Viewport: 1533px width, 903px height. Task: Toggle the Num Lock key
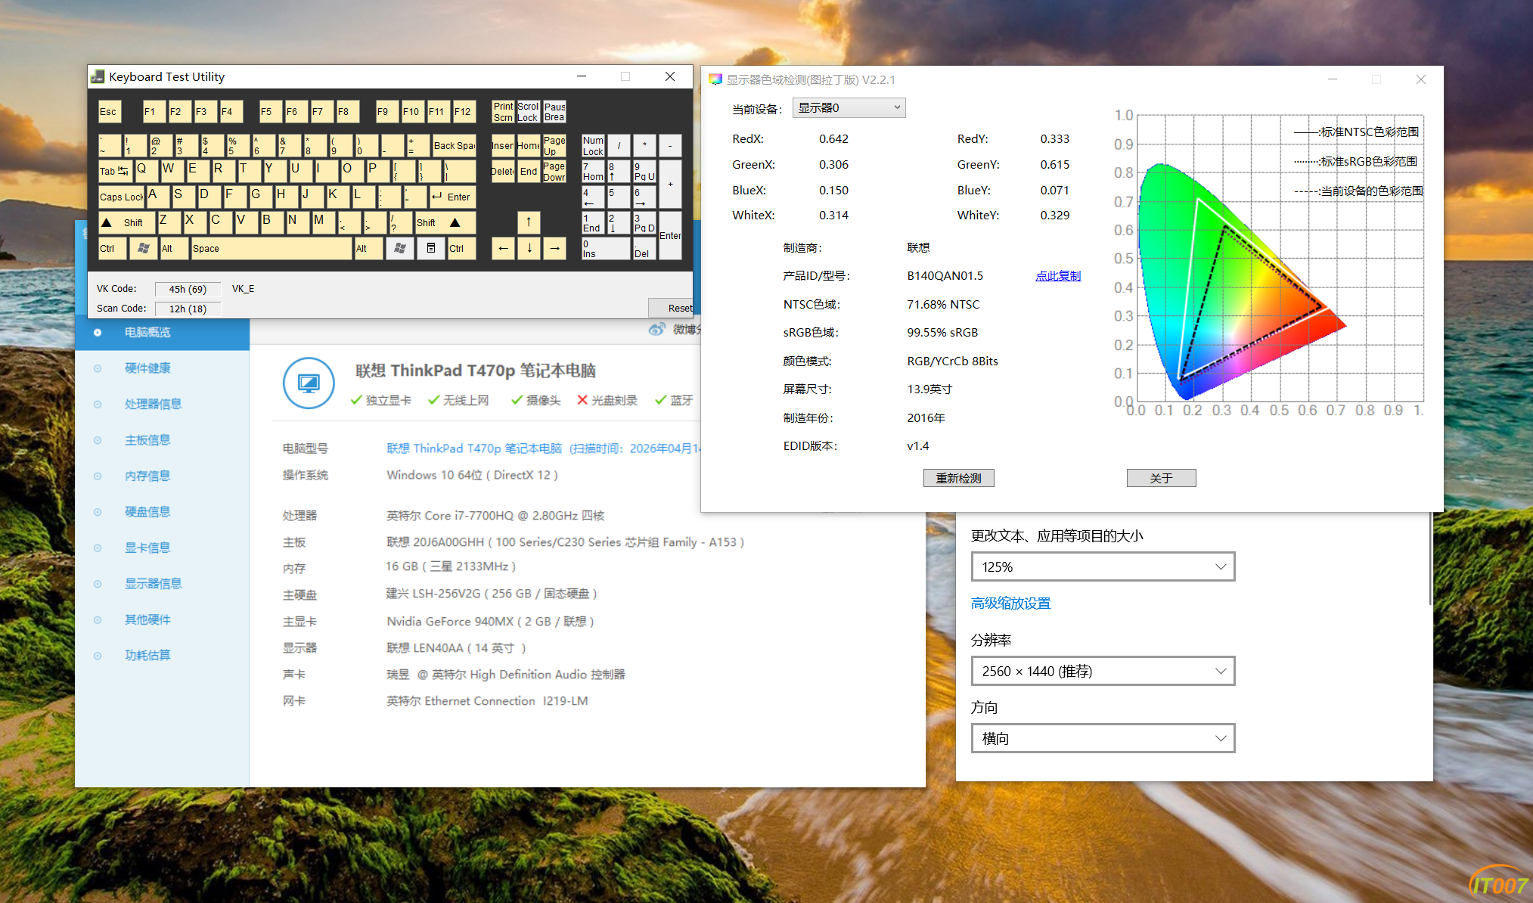tap(593, 146)
